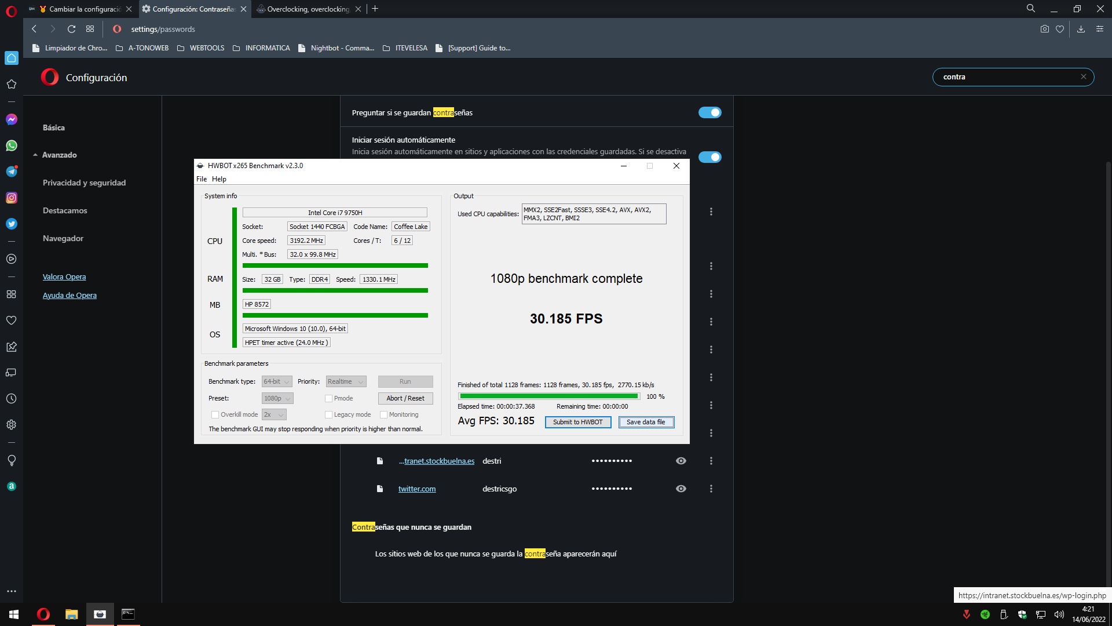Click the settings search field
The height and width of the screenshot is (626, 1112).
click(x=1013, y=77)
